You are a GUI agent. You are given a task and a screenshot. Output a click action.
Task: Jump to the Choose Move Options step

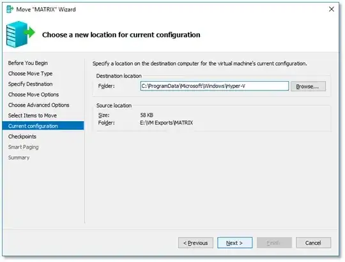33,94
